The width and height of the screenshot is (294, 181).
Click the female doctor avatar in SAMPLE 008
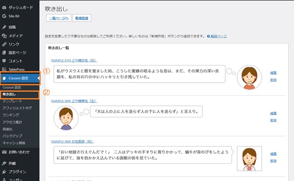(x=249, y=158)
